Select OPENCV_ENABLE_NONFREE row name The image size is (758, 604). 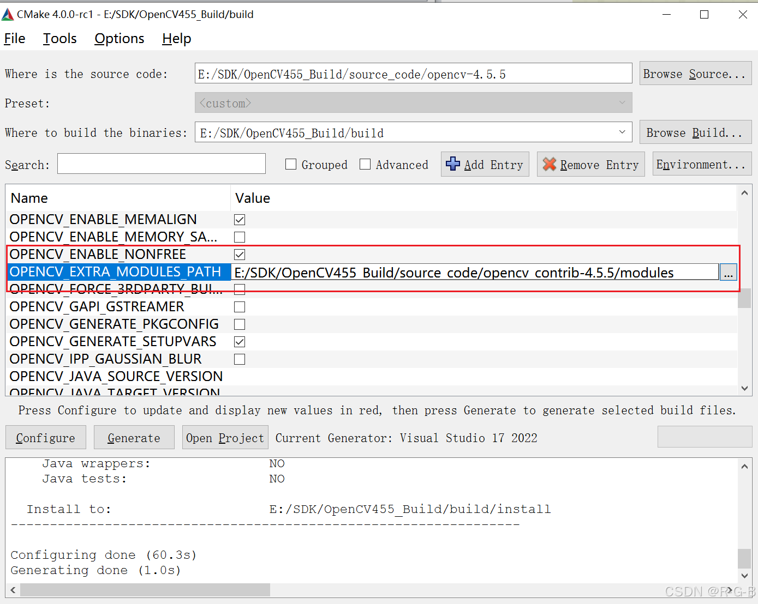[x=98, y=255]
